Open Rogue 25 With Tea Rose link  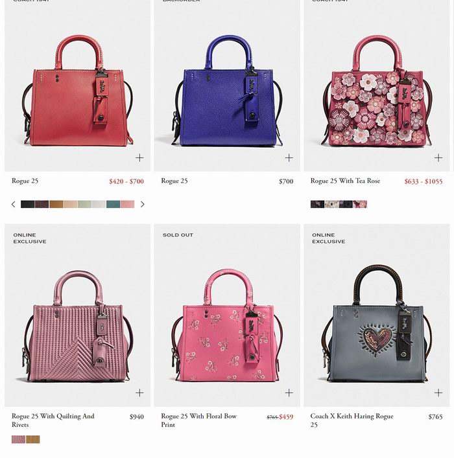tap(345, 181)
